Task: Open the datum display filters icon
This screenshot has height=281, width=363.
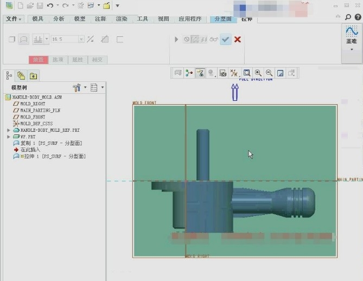Action: click(234, 73)
